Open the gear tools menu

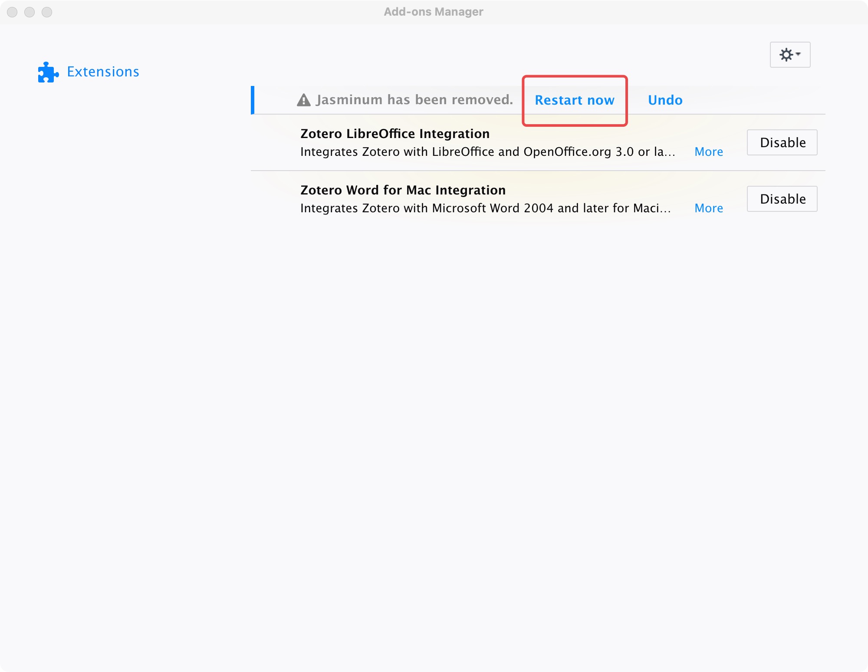pyautogui.click(x=789, y=55)
